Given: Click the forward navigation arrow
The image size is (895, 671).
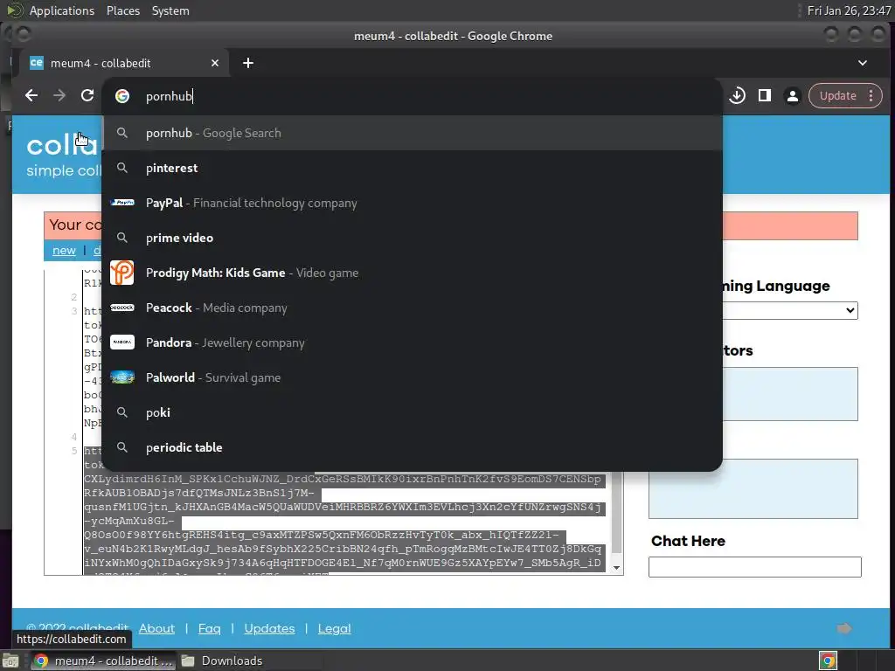Looking at the screenshot, I should point(59,96).
